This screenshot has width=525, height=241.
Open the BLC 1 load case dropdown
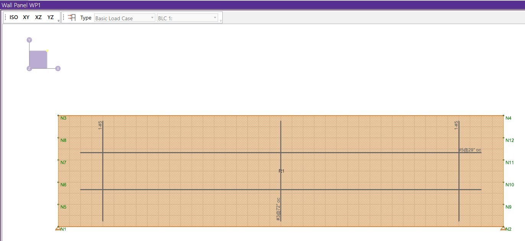(x=187, y=18)
